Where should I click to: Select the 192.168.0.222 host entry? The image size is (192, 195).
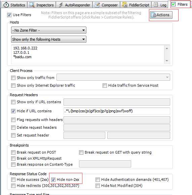tap(25, 48)
